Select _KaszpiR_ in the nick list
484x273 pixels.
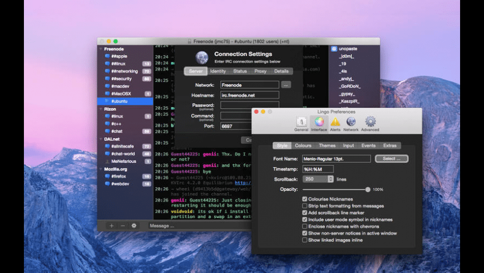point(349,101)
